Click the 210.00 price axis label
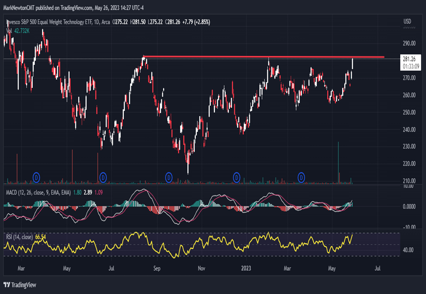This screenshot has width=426, height=294. pyautogui.click(x=409, y=181)
